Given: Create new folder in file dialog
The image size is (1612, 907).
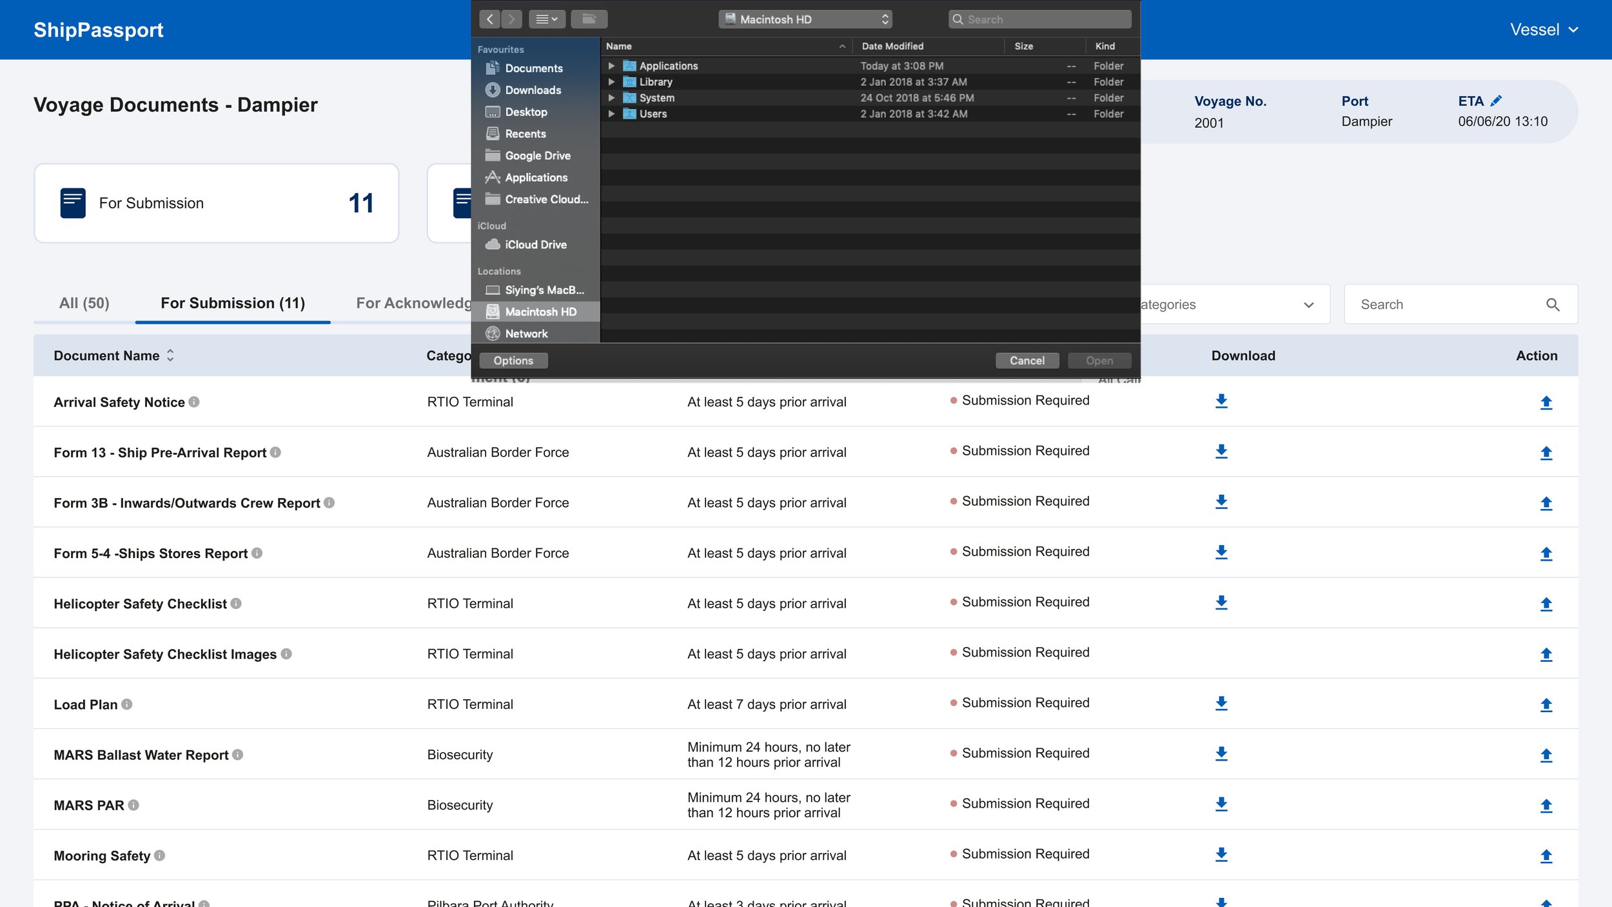Looking at the screenshot, I should tap(589, 19).
